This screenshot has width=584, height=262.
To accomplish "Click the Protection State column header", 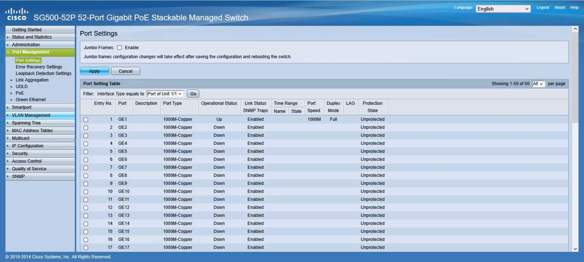I will tap(372, 107).
